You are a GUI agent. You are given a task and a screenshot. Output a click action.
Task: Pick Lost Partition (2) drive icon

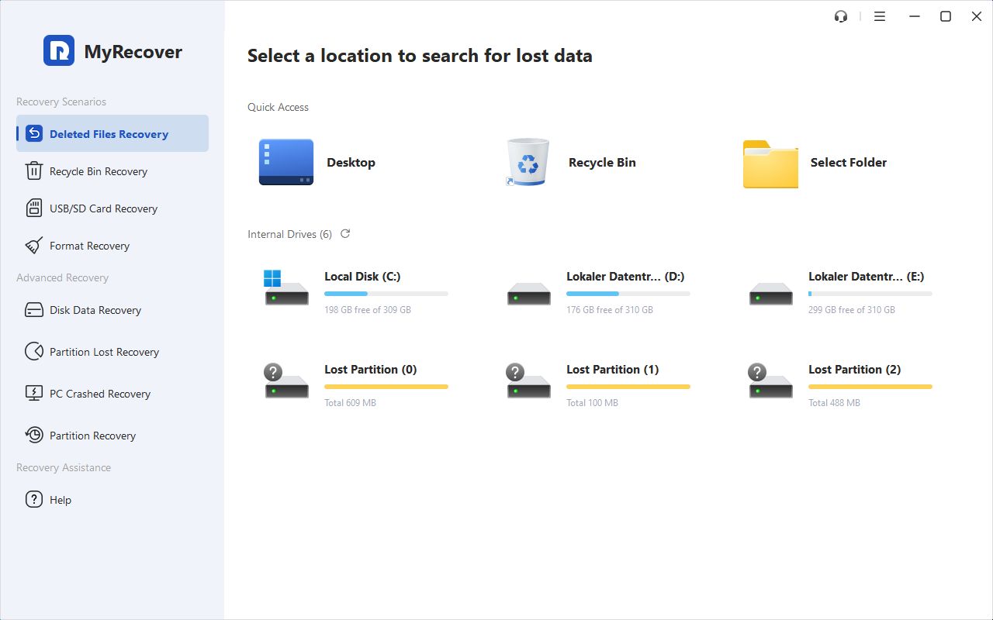(770, 381)
